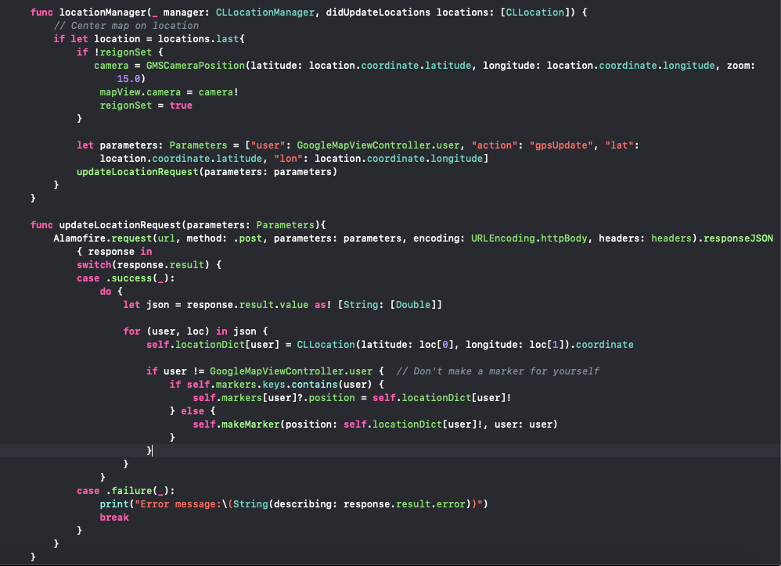
Task: Click 'self.markers[user]?.position' assignment
Action: pyautogui.click(x=274, y=397)
